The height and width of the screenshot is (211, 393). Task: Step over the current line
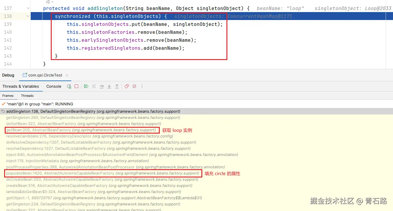[x=102, y=86]
